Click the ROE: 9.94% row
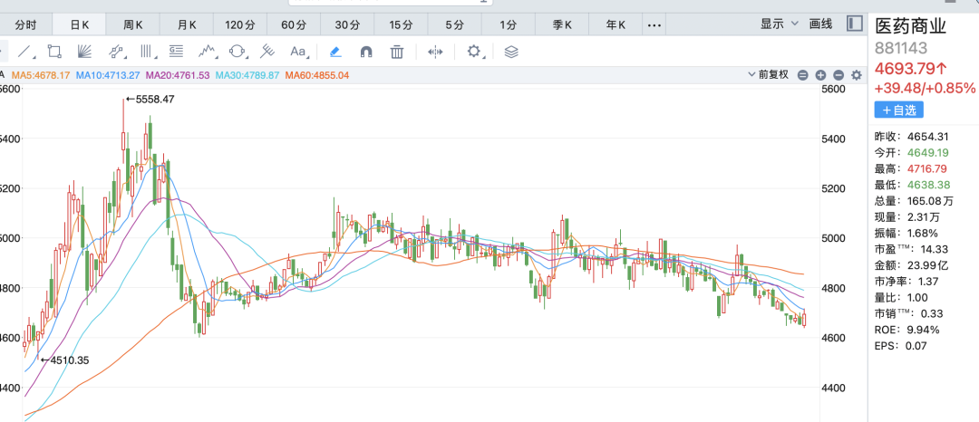Image resolution: width=979 pixels, height=422 pixels. 906,330
